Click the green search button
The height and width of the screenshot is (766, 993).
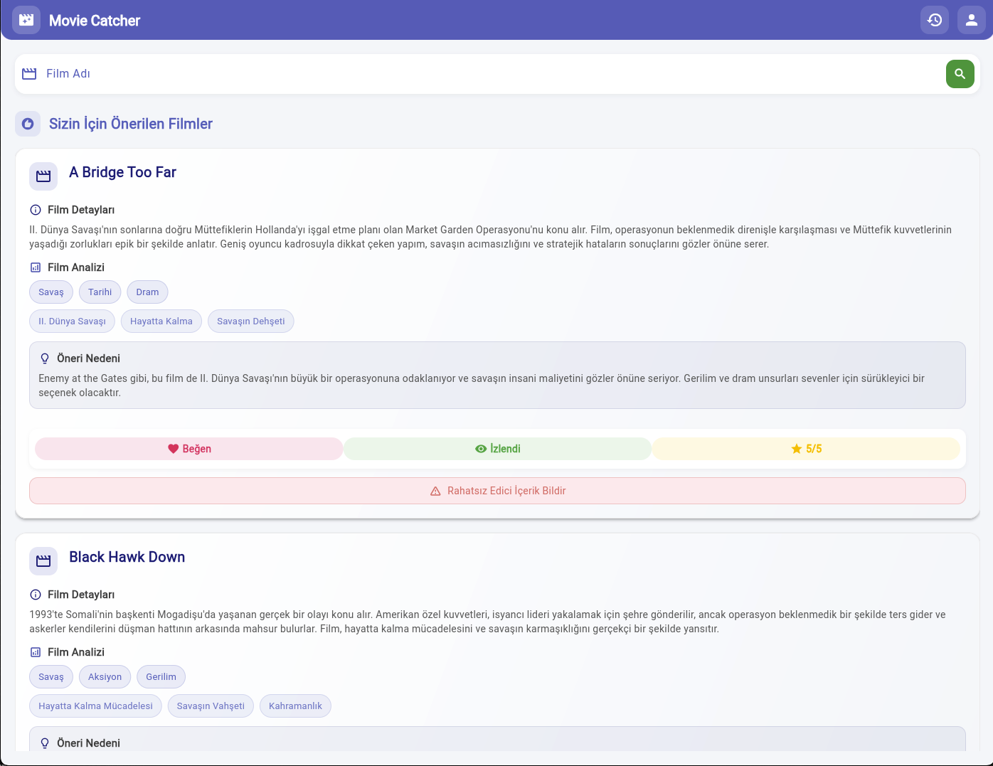point(960,74)
